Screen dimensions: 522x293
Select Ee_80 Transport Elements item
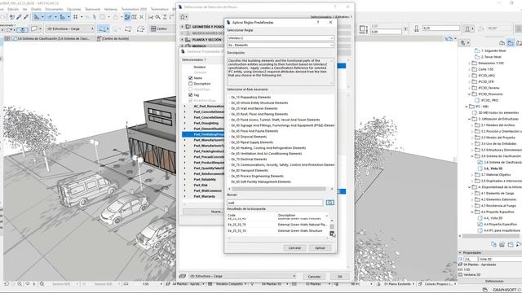point(250,170)
